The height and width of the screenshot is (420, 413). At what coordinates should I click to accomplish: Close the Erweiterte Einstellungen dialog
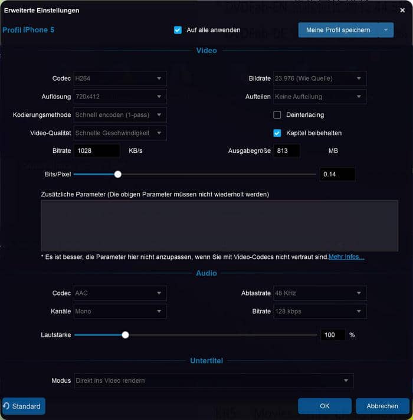(x=402, y=10)
